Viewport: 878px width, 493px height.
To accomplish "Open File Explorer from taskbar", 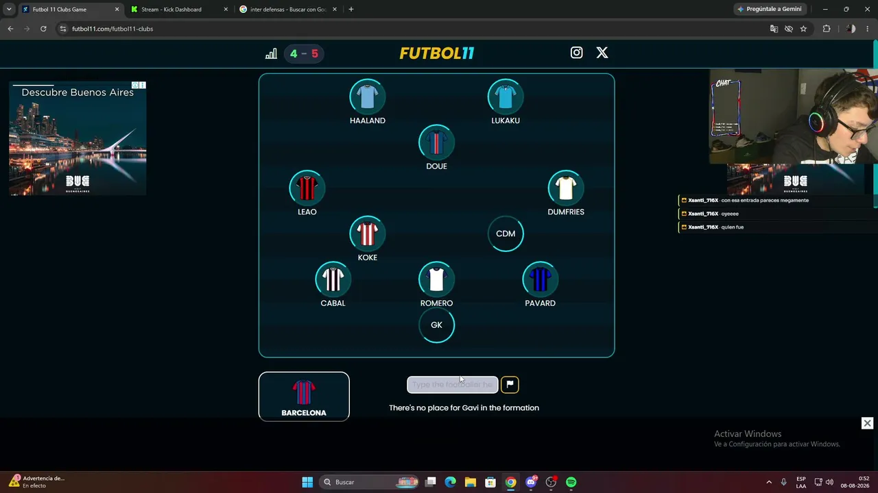I will tap(471, 482).
